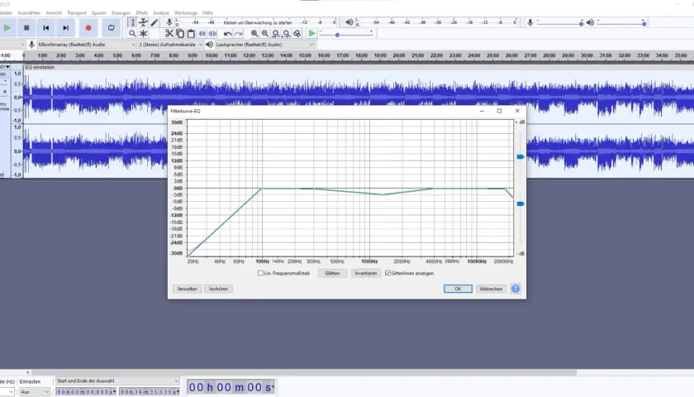The height and width of the screenshot is (397, 694).
Task: Select the Multi-tool asterisk icon
Action: click(x=144, y=34)
